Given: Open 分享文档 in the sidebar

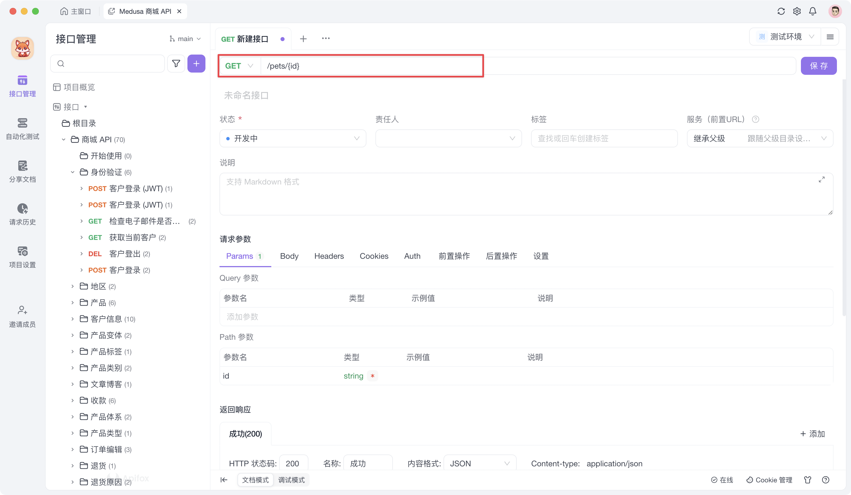Looking at the screenshot, I should [x=22, y=171].
